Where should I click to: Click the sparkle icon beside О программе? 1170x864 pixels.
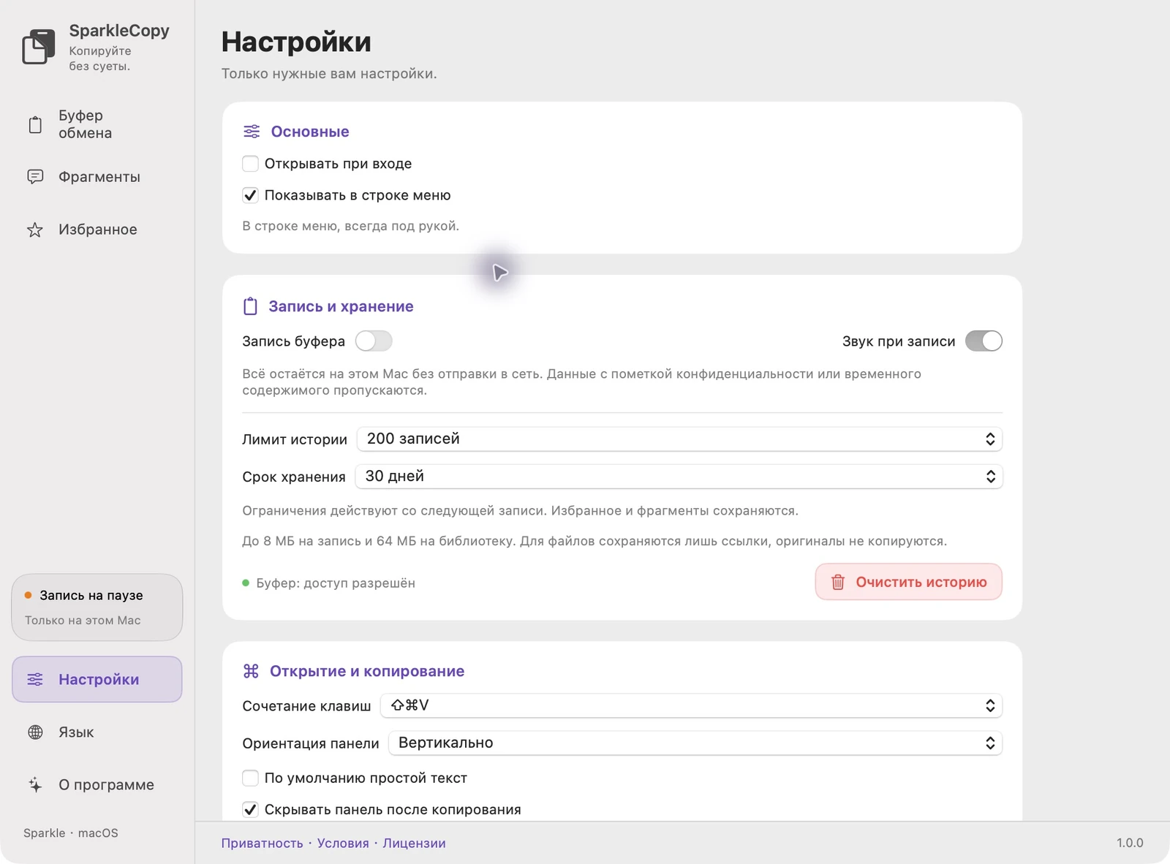point(35,785)
